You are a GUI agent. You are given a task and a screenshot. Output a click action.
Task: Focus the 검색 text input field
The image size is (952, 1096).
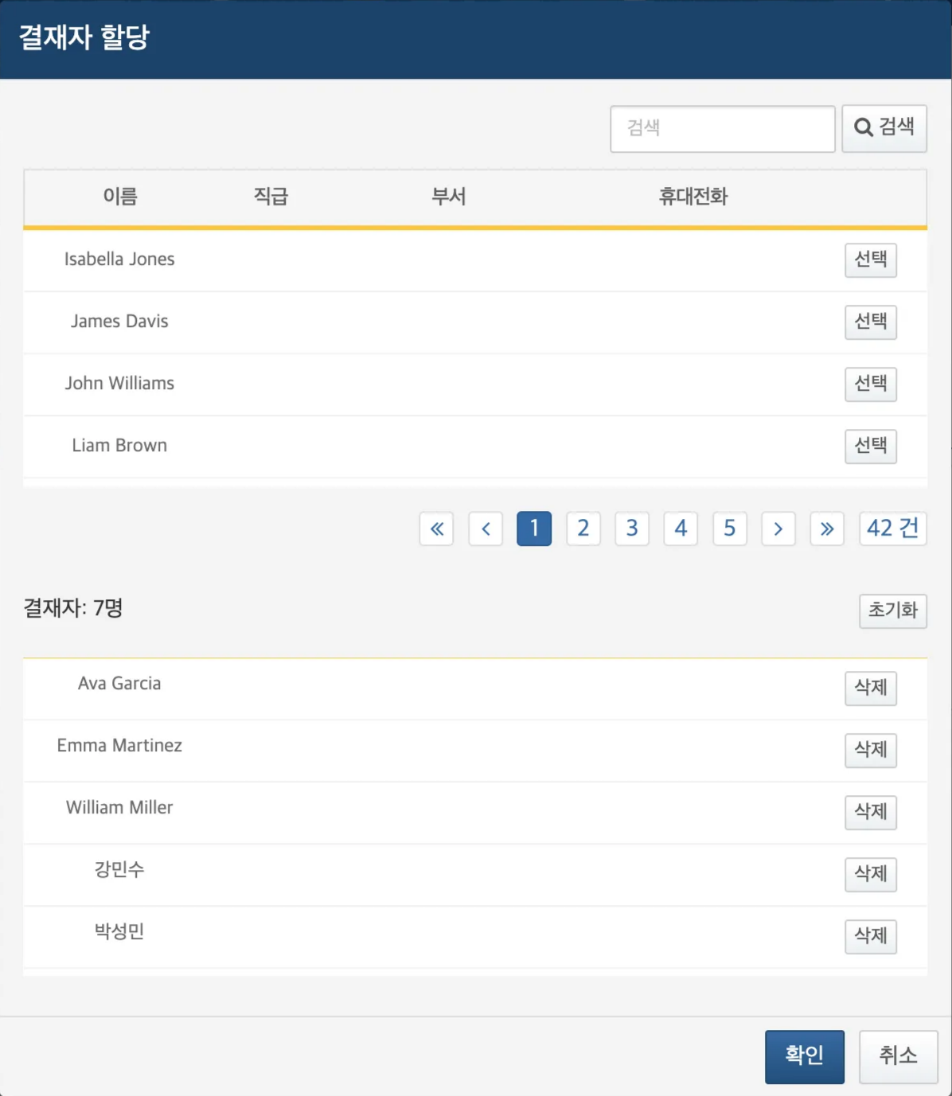click(723, 129)
